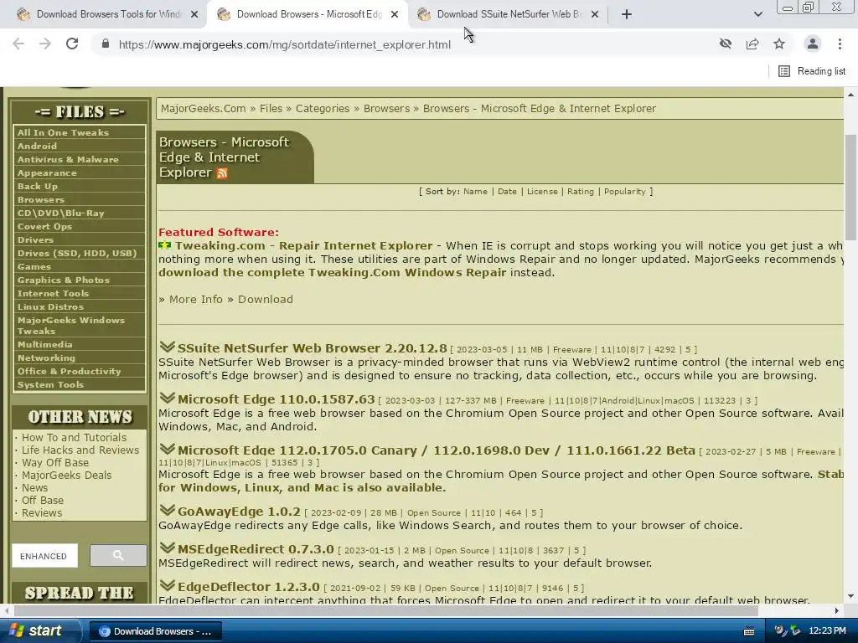Screen dimensions: 858x643
Task: Click the system tray clock
Action: [827, 631]
